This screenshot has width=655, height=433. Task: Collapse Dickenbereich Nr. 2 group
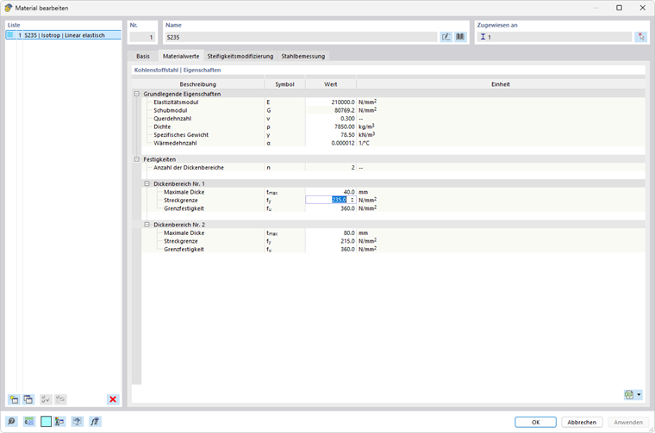click(147, 225)
